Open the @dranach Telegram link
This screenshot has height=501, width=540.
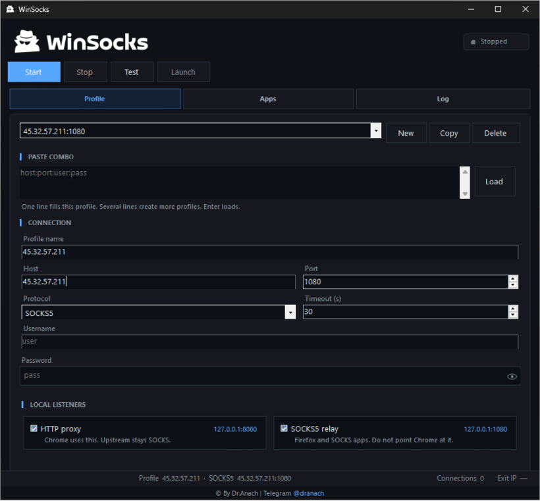pyautogui.click(x=308, y=493)
